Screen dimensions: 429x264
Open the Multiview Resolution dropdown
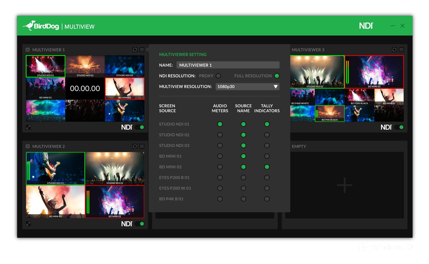[x=247, y=87]
